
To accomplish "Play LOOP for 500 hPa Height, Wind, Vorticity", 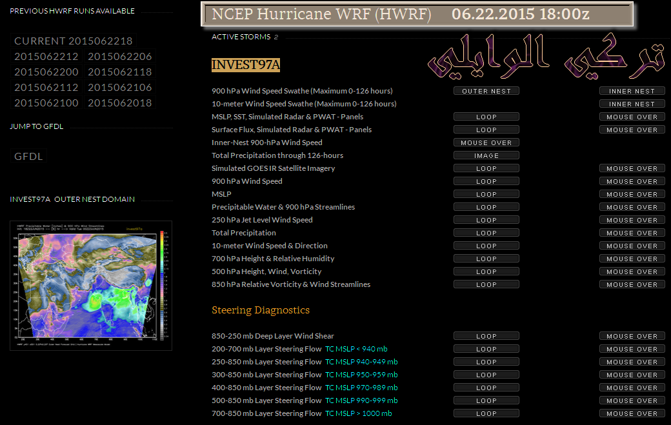I will coord(486,272).
